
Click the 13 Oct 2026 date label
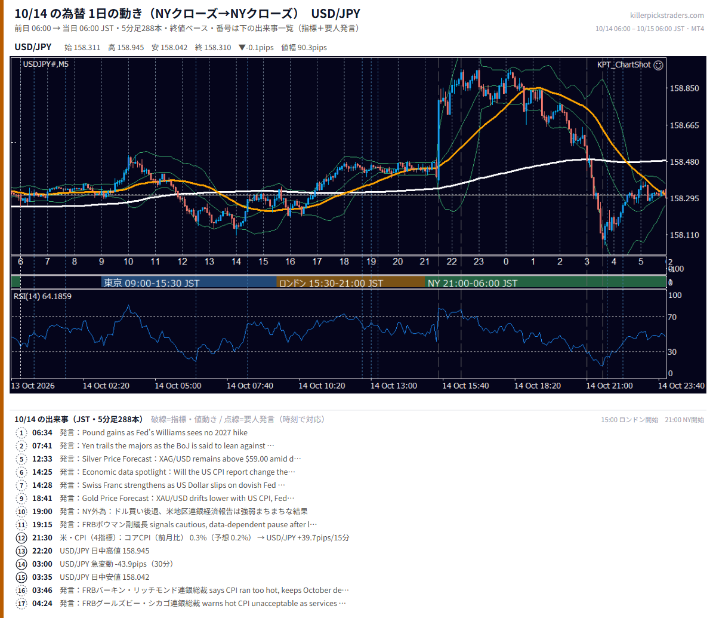point(33,386)
